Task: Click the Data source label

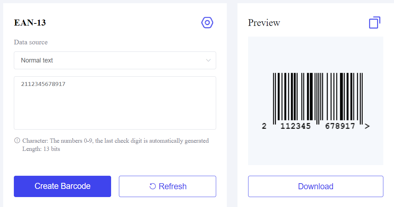Action: [31, 42]
